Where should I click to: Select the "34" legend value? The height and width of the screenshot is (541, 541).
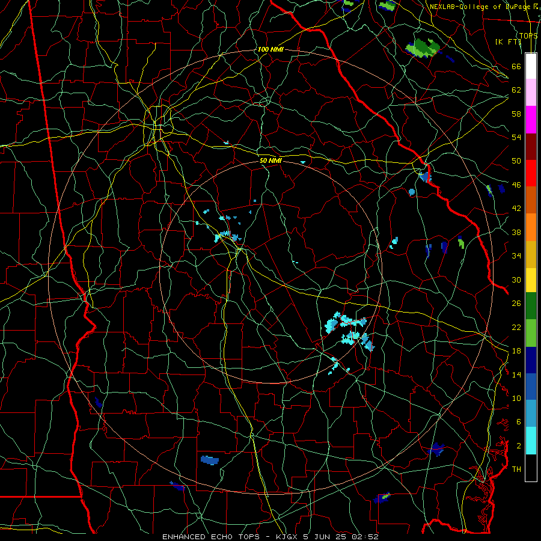click(x=516, y=255)
